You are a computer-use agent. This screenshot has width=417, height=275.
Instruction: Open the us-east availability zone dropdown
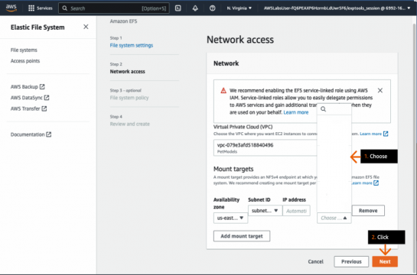(x=230, y=218)
